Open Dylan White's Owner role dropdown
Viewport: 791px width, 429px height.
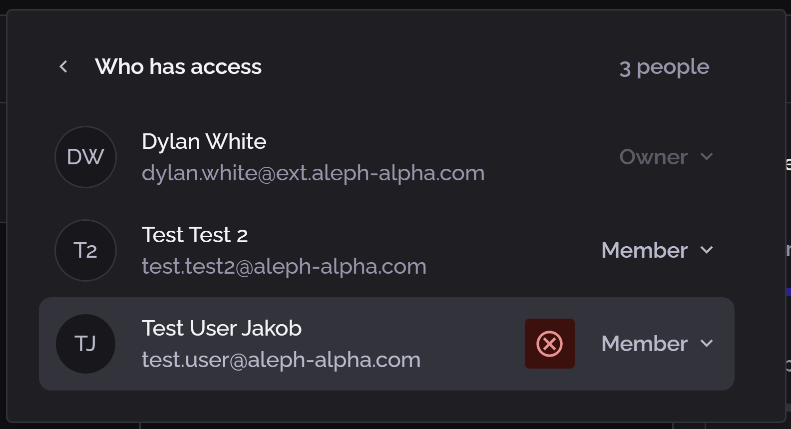pyautogui.click(x=654, y=157)
